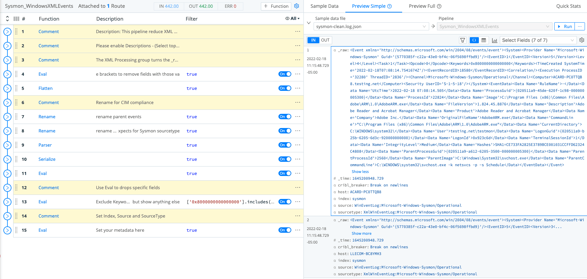This screenshot has height=279, width=587.
Task: Switch preview to JSON event view icon
Action: pyautogui.click(x=474, y=40)
